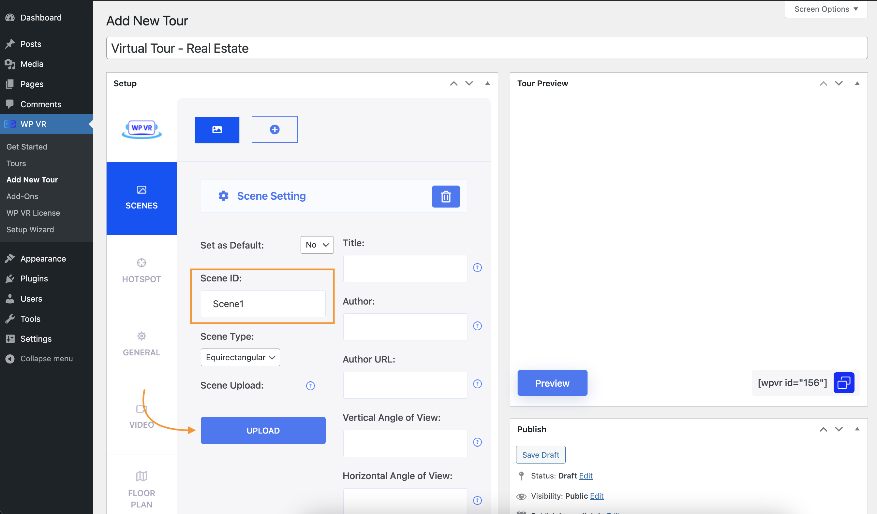This screenshot has width=877, height=514.
Task: Expand the Scene Type dropdown
Action: (x=239, y=357)
